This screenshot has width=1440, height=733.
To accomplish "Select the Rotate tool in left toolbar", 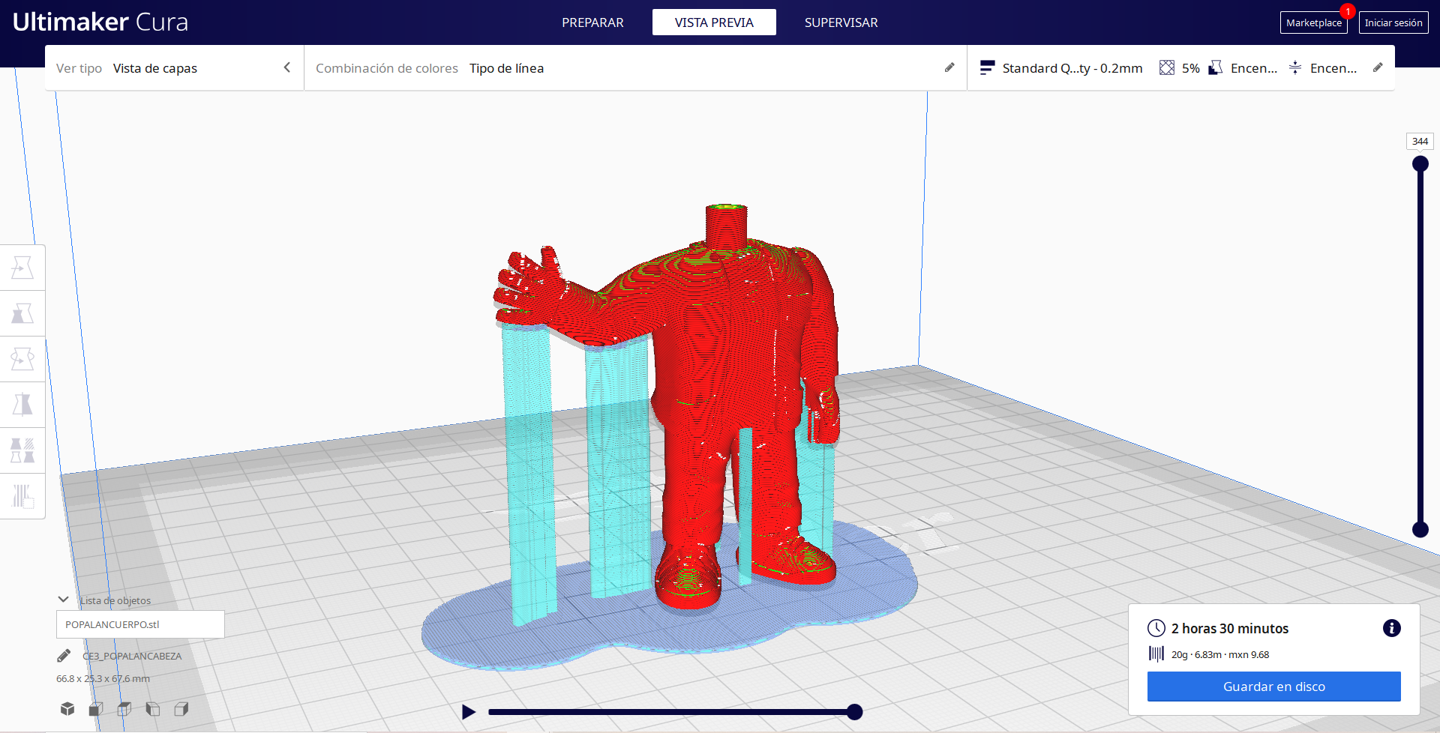I will 22,359.
